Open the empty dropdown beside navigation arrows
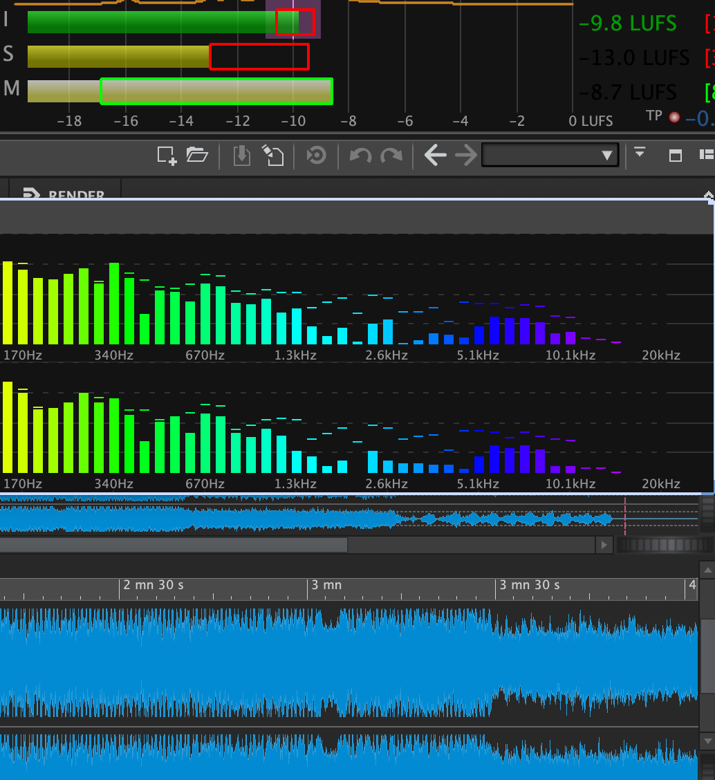Viewport: 715px width, 780px height. click(550, 155)
